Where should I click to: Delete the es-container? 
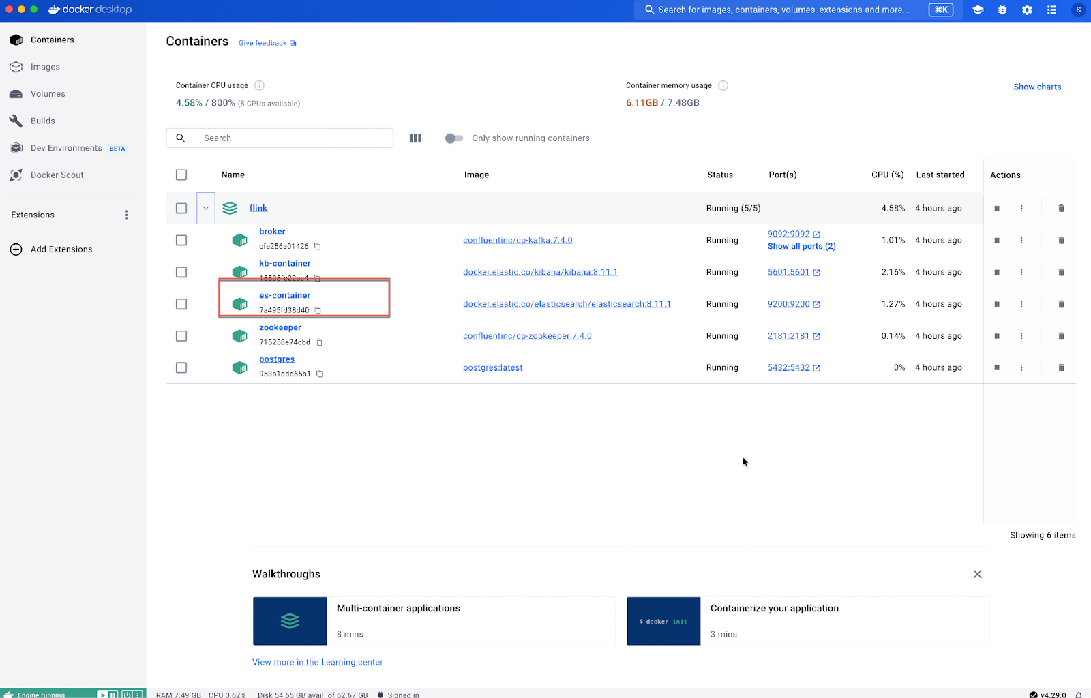(1061, 304)
